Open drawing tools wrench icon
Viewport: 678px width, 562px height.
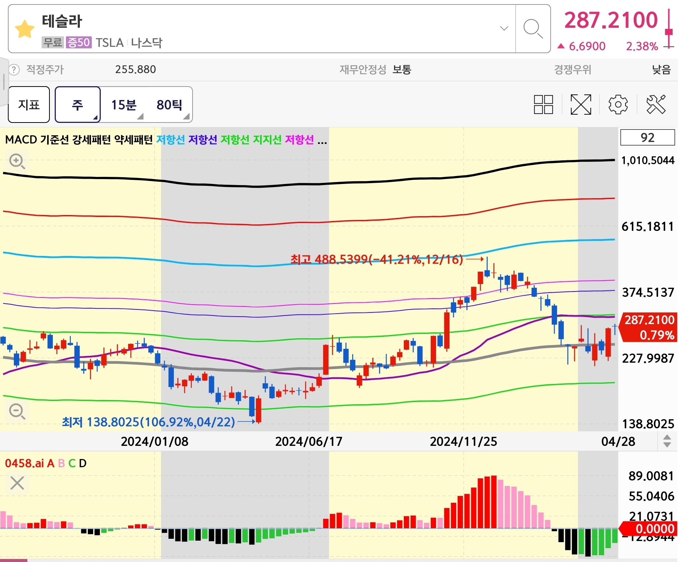(656, 104)
